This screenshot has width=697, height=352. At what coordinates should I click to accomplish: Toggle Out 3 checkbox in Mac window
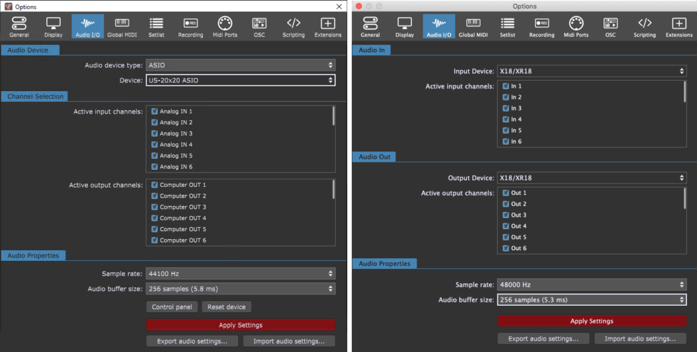click(506, 215)
